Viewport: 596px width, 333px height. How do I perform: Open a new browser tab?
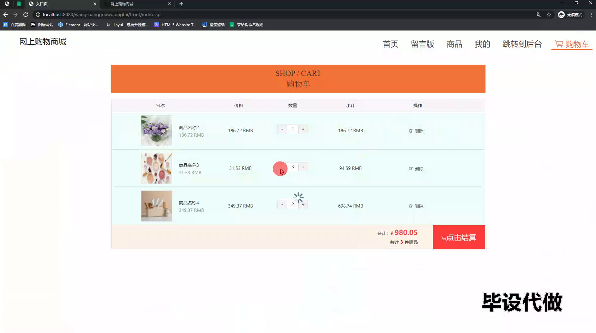[x=181, y=4]
